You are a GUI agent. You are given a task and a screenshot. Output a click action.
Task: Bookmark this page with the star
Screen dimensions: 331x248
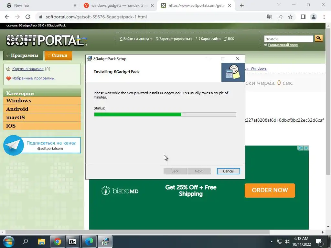[290, 17]
